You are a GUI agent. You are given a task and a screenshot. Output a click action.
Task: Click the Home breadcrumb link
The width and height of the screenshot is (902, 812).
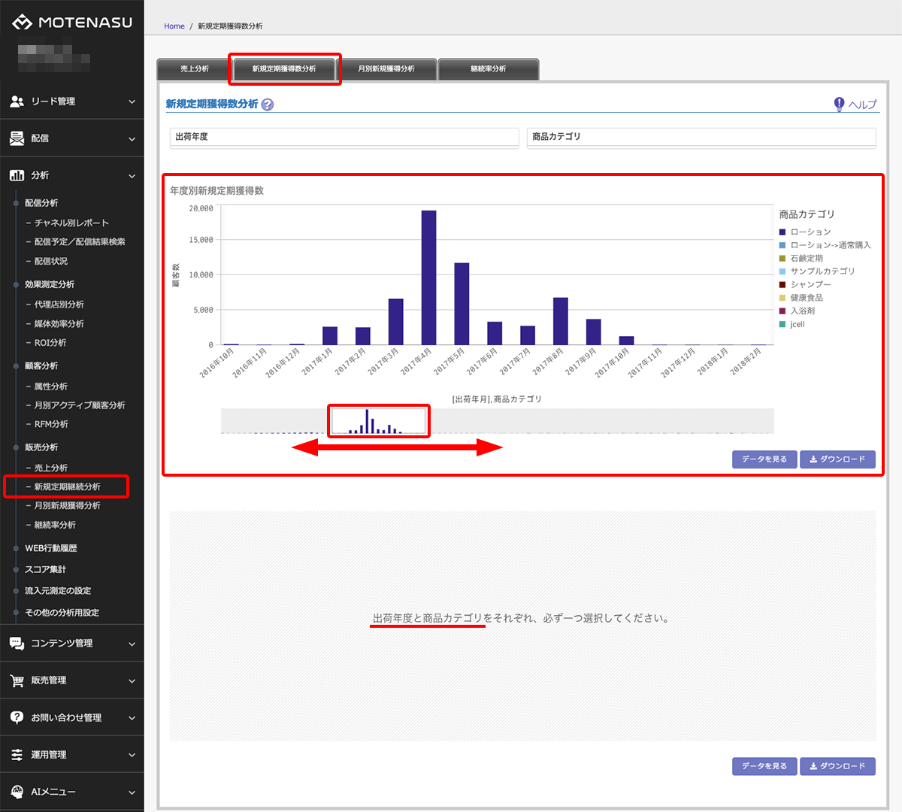pos(174,26)
